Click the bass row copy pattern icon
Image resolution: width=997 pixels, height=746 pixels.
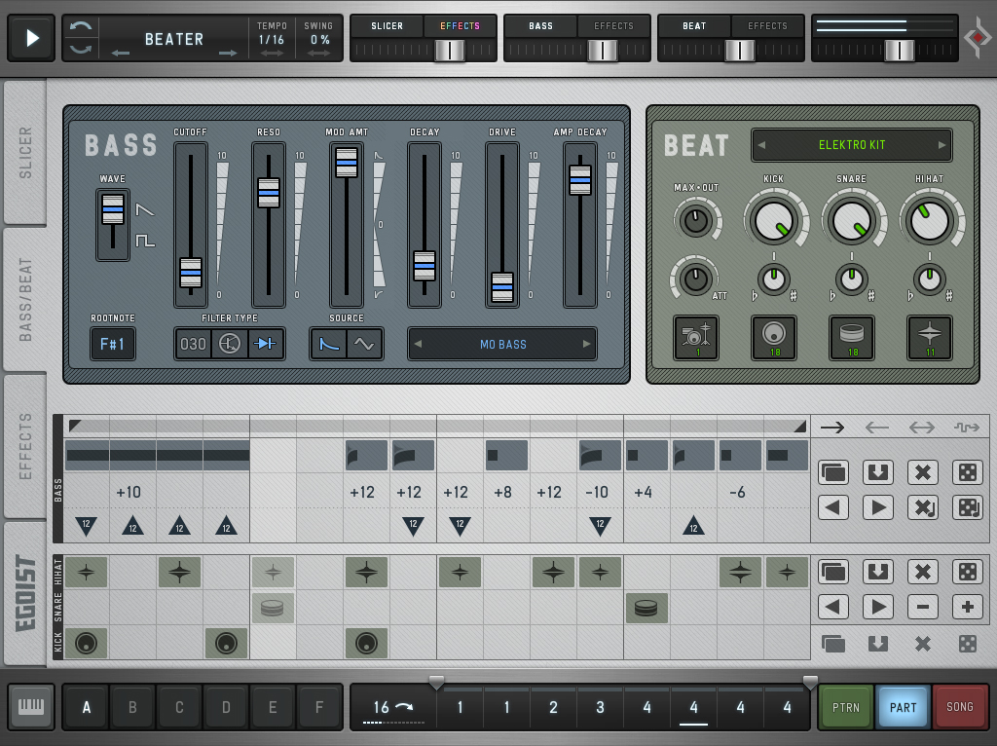(833, 472)
